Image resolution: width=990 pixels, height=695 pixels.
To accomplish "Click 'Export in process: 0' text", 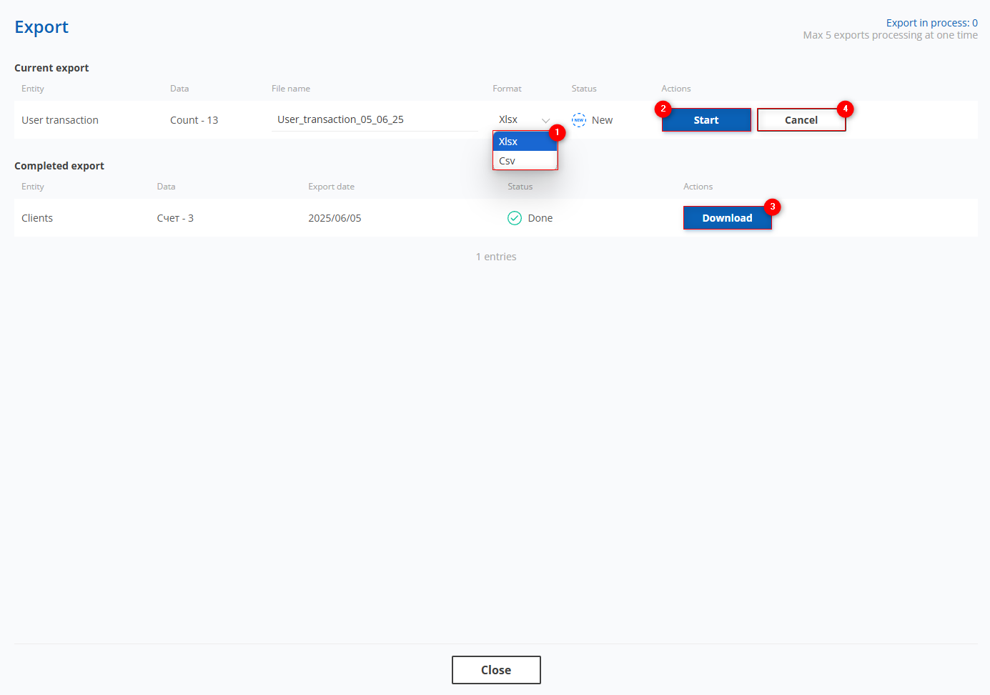I will [932, 23].
